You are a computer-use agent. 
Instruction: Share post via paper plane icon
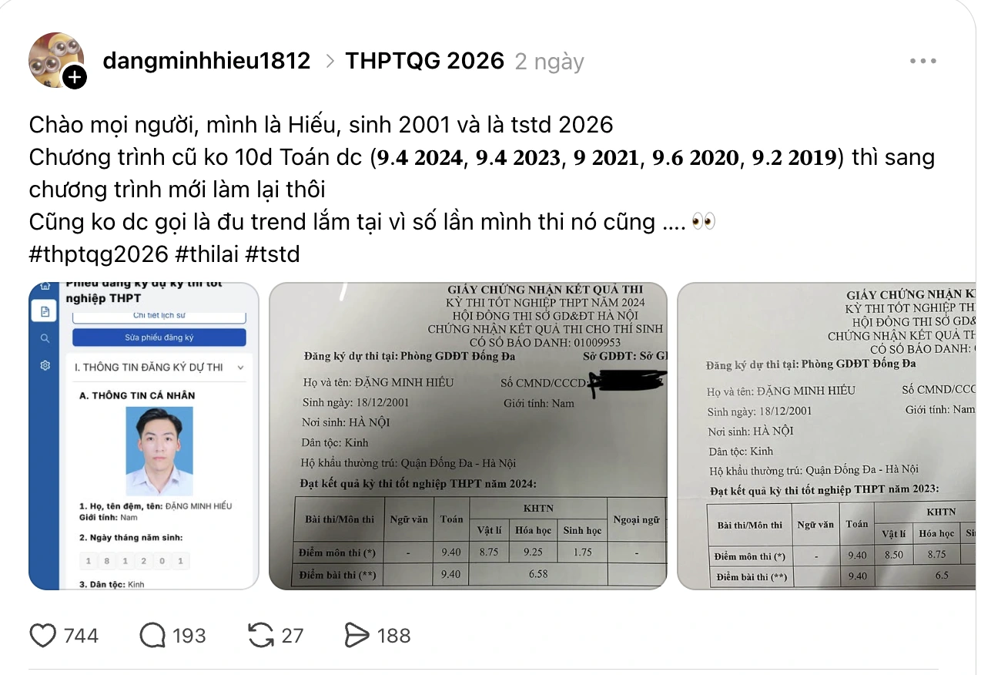pos(357,636)
